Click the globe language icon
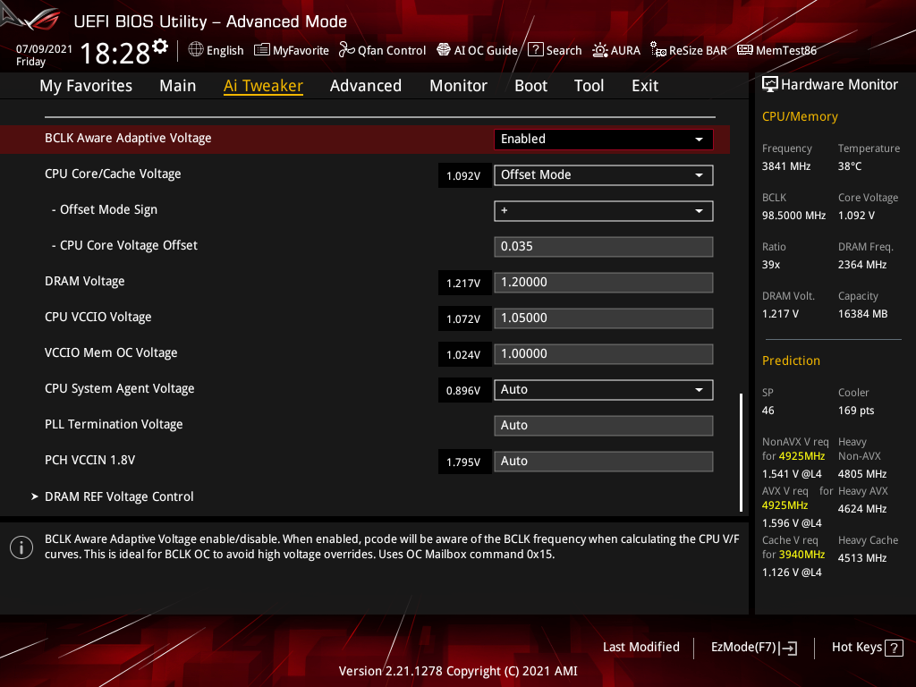Image resolution: width=916 pixels, height=687 pixels. point(196,50)
